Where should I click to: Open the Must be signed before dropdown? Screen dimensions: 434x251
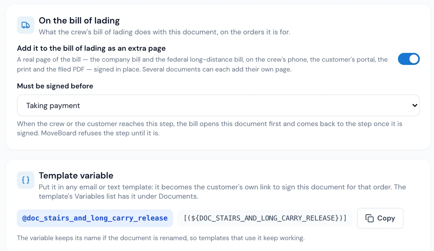[218, 105]
